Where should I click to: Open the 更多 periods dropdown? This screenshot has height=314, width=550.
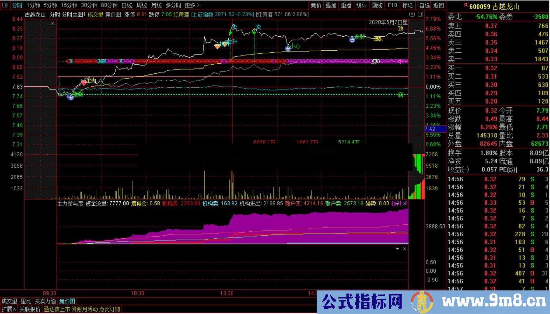click(x=190, y=5)
